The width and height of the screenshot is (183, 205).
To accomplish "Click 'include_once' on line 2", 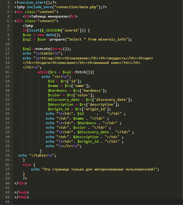I will pyautogui.click(x=39, y=7).
